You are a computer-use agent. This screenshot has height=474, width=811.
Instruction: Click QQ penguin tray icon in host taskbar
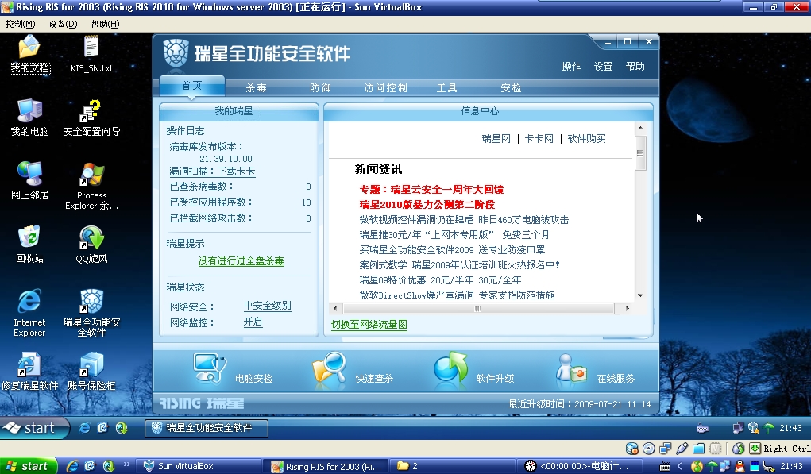click(x=740, y=466)
